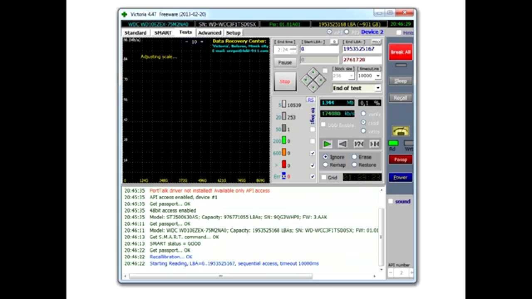Click the Sleep button

pyautogui.click(x=401, y=81)
